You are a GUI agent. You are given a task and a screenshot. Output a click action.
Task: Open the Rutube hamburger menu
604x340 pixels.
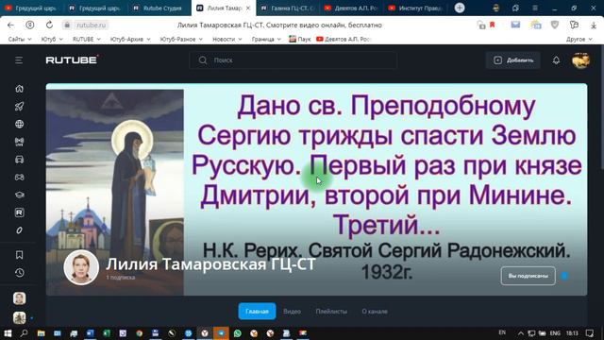19,60
